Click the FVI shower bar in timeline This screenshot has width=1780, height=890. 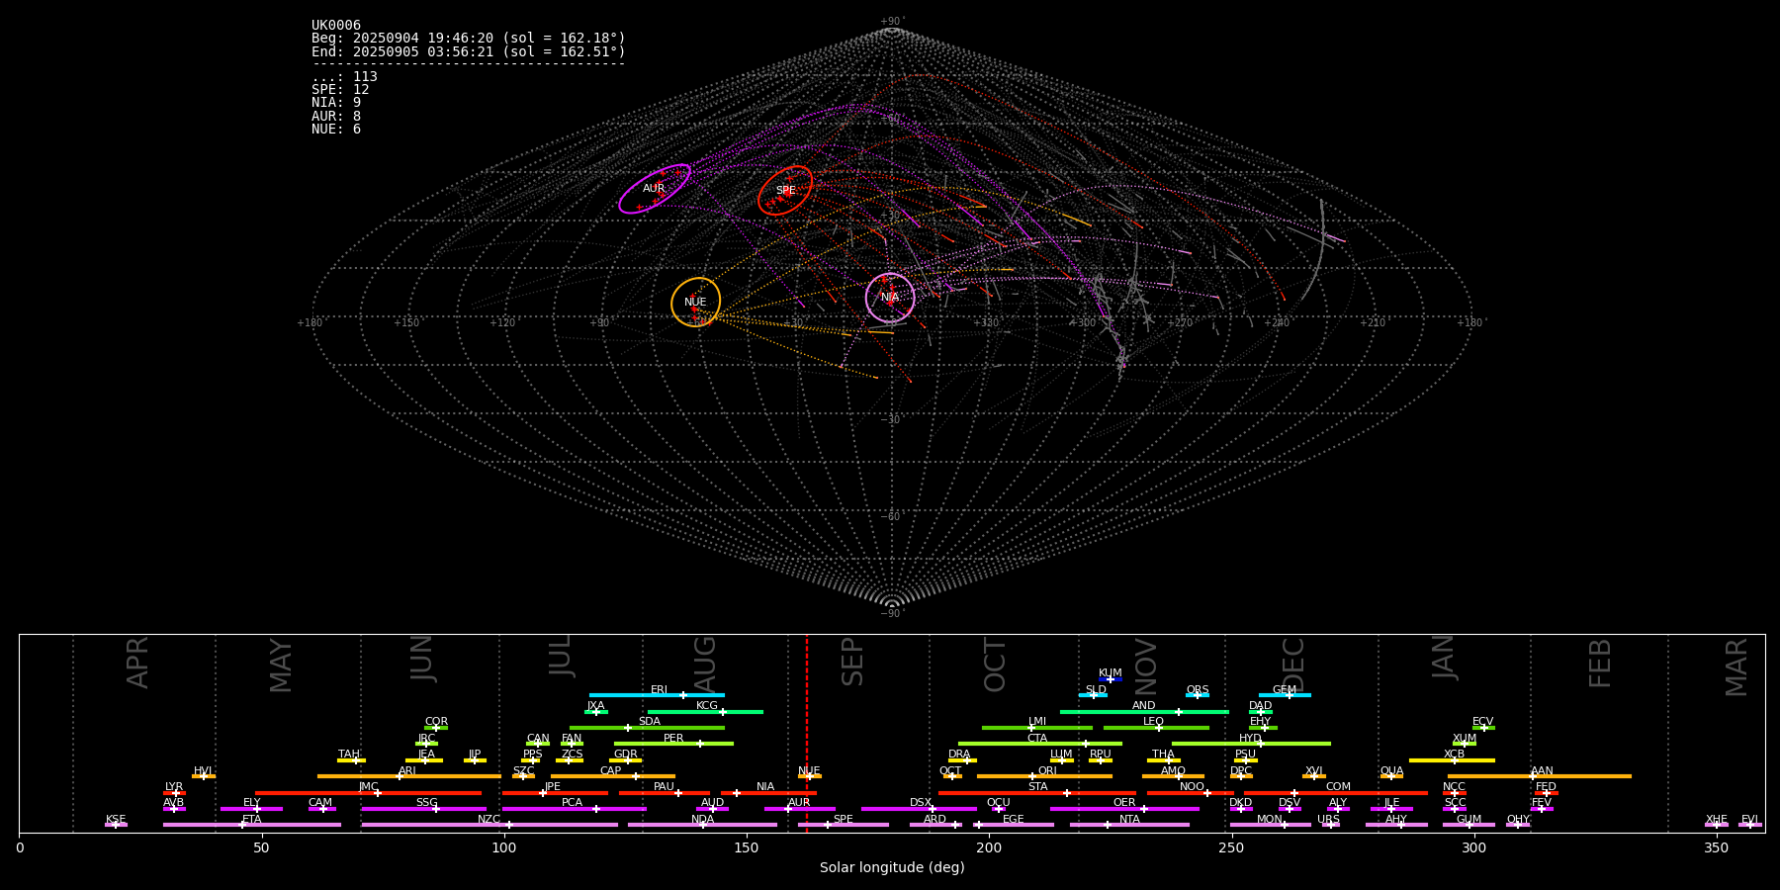coord(1750,825)
